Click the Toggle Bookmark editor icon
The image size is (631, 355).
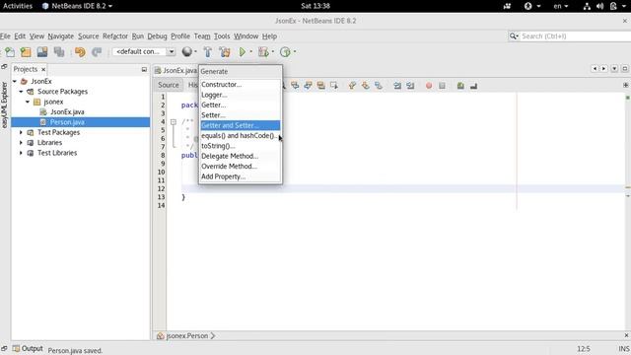pos(378,86)
